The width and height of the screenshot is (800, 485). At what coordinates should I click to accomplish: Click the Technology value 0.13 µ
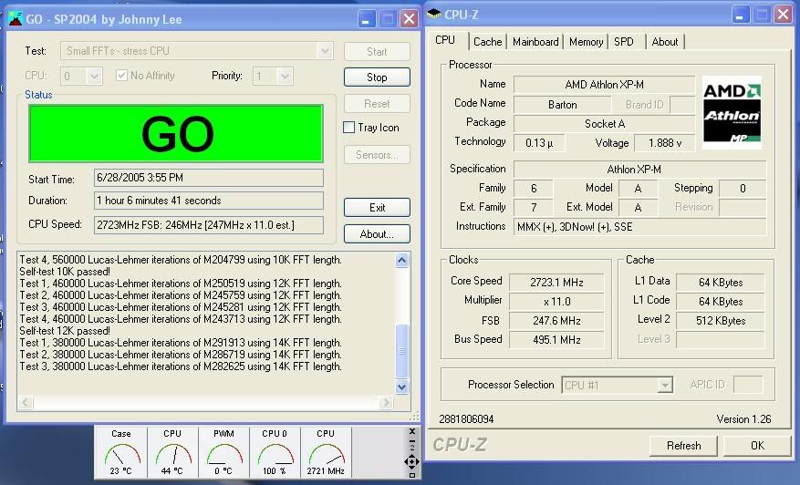click(x=539, y=143)
